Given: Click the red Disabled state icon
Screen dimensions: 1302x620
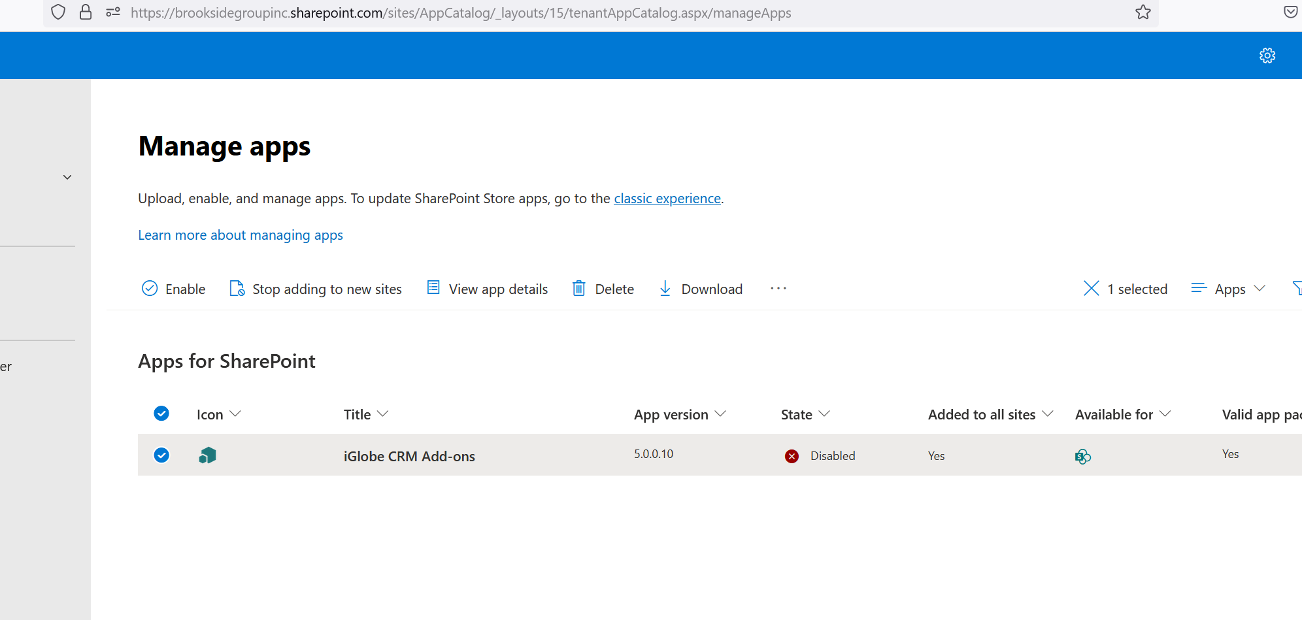Looking at the screenshot, I should (x=792, y=456).
